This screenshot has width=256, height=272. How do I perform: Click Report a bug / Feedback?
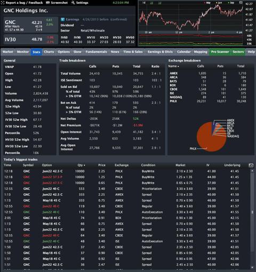click(x=24, y=3)
